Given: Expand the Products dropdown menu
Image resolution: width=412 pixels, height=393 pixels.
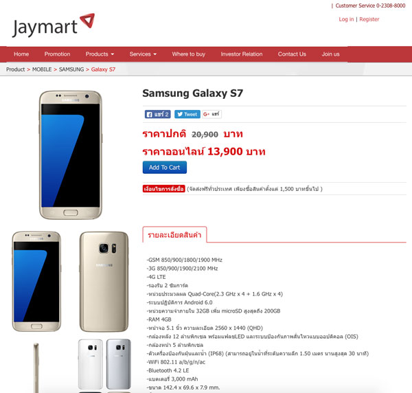Looking at the screenshot, I should (x=100, y=54).
